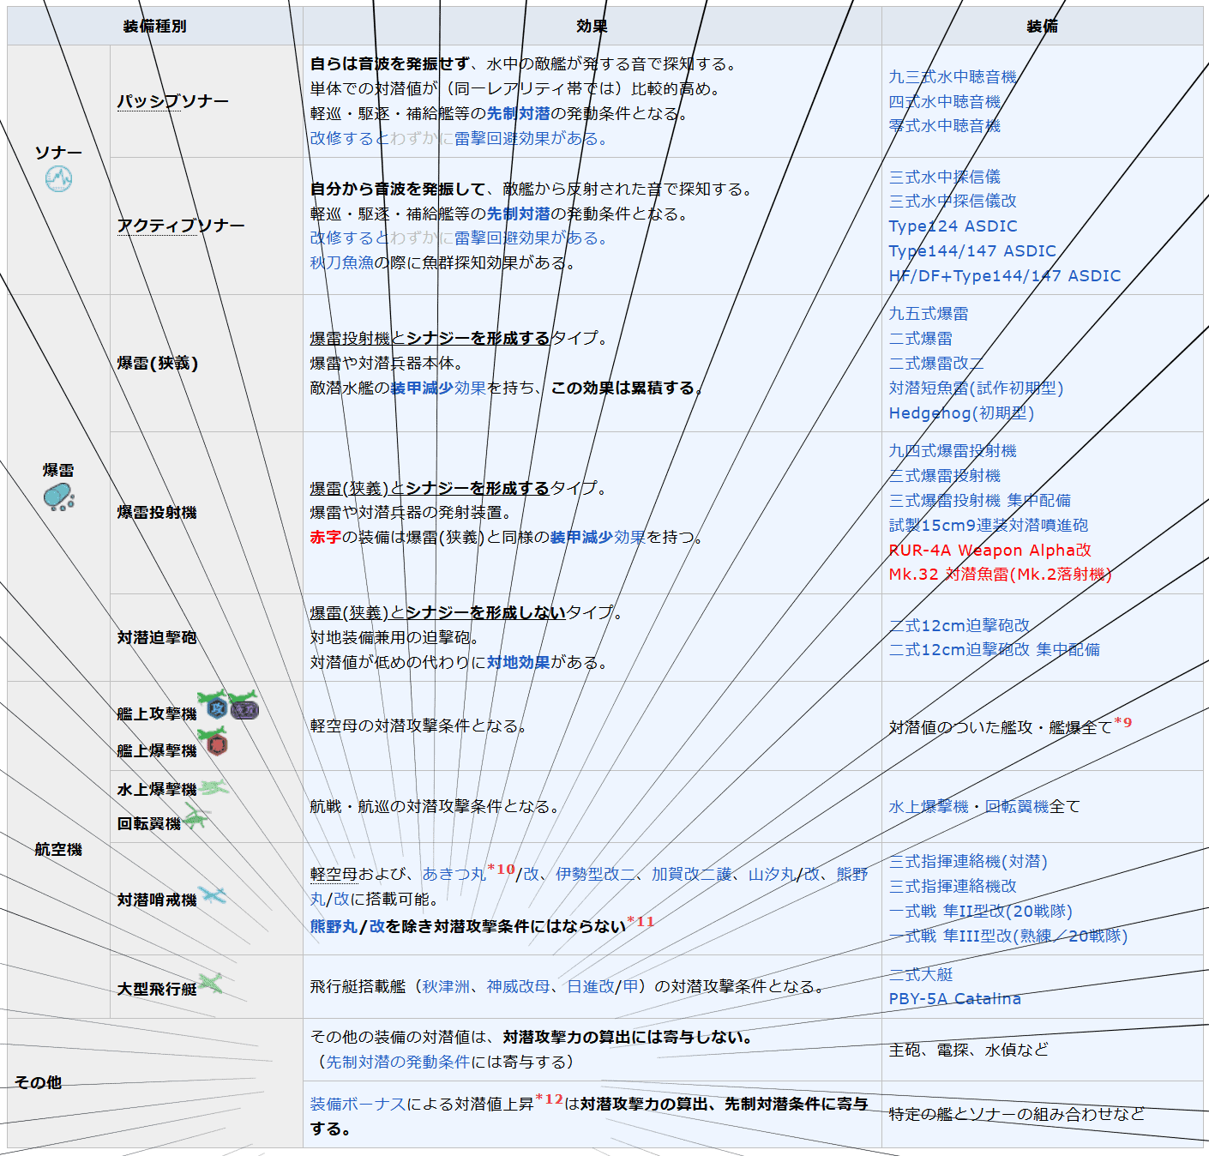Open the あきつ丸 ship link
The height and width of the screenshot is (1156, 1209).
coord(454,874)
